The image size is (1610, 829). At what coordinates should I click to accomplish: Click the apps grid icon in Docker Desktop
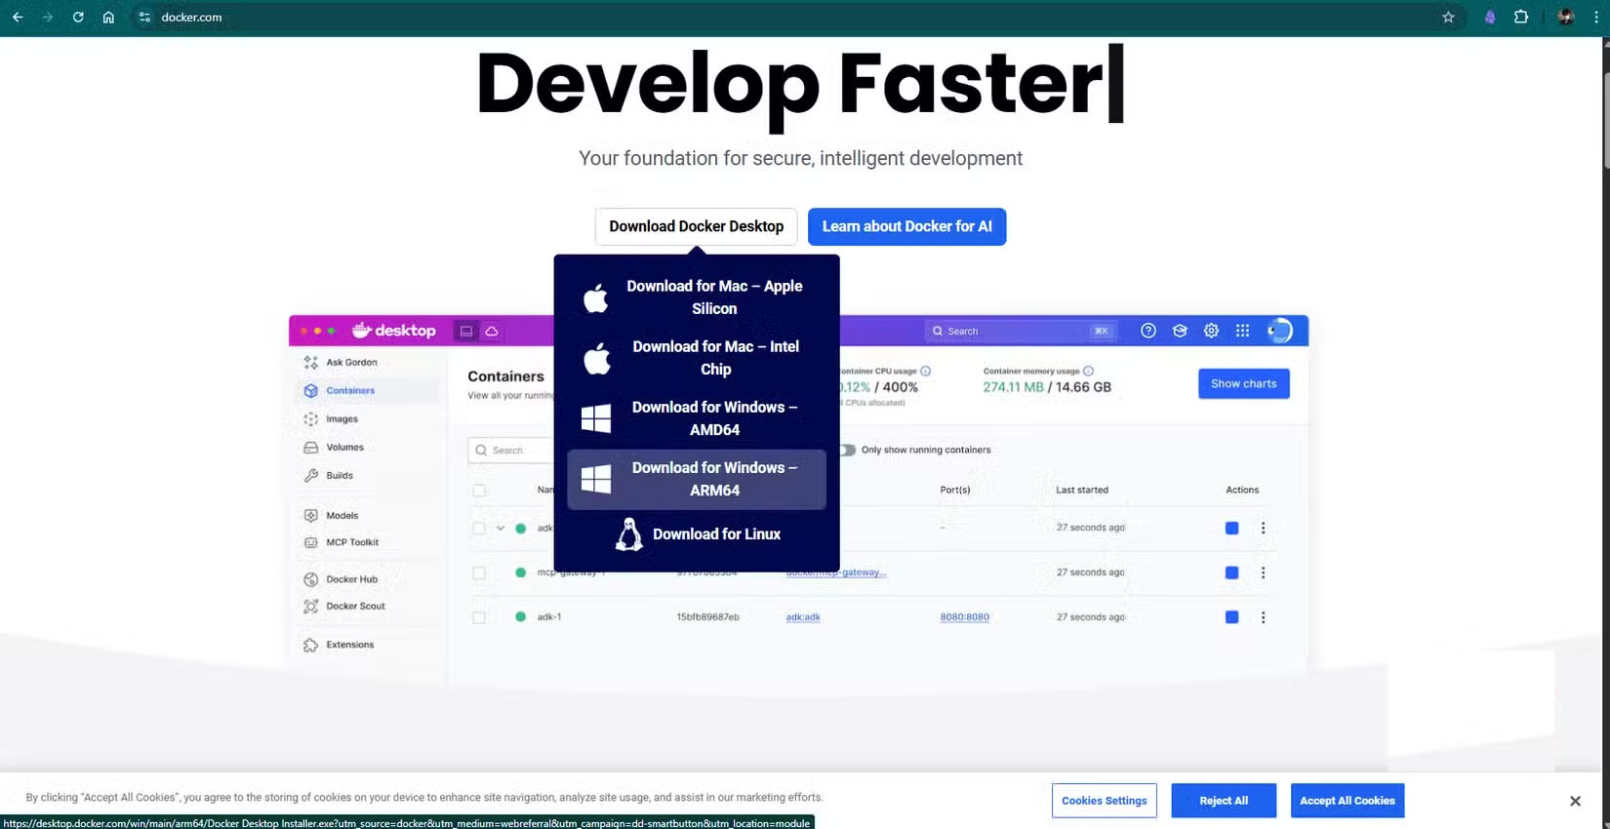coord(1242,331)
